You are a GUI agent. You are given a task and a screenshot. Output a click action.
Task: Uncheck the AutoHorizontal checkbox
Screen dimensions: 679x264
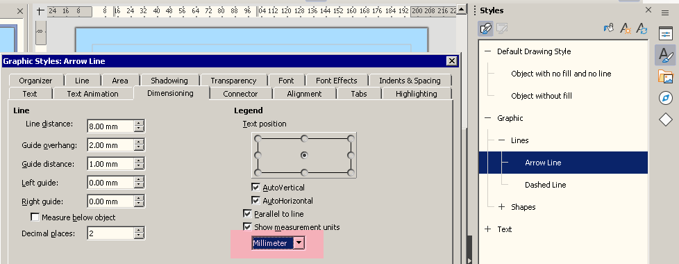(x=255, y=200)
